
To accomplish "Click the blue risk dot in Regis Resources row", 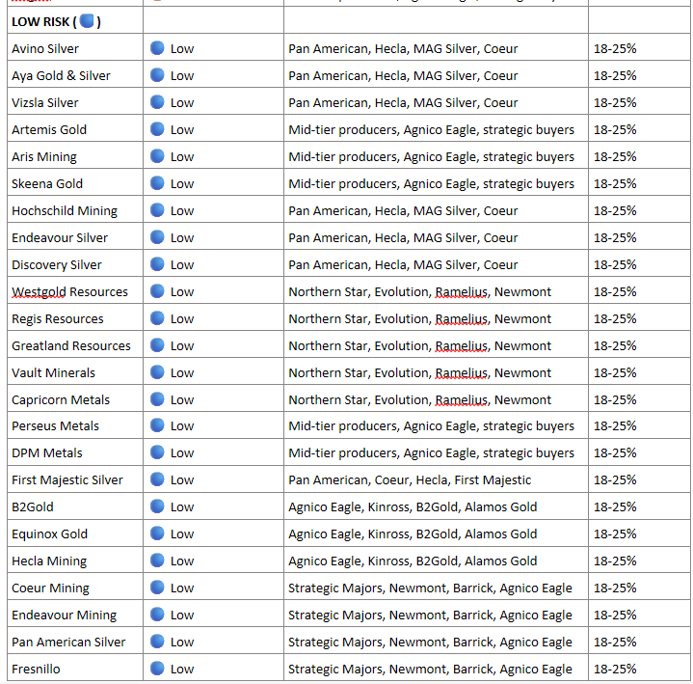I will (x=157, y=317).
